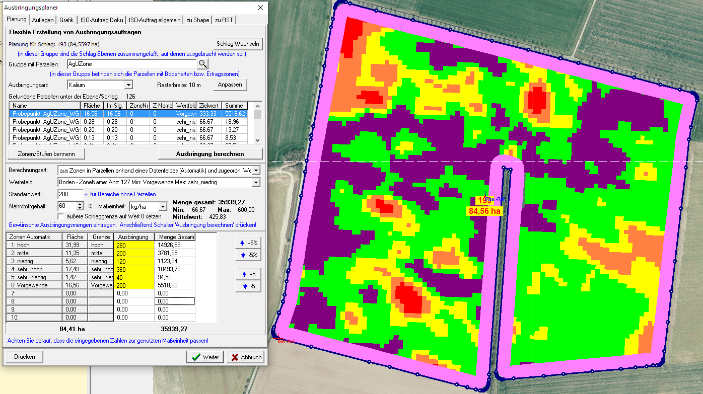Cancel using the Abbruch red X button

(246, 357)
